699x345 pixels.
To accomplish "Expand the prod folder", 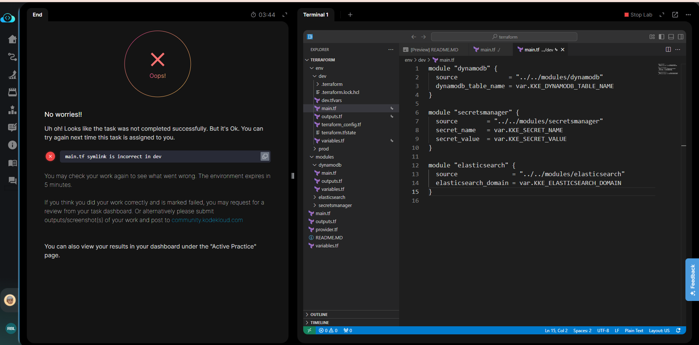I will pyautogui.click(x=323, y=149).
